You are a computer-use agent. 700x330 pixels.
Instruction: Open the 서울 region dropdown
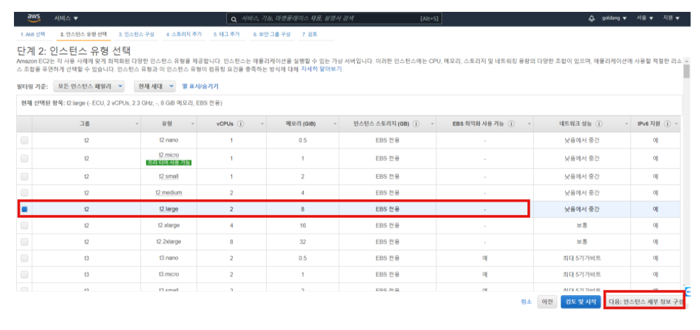(645, 18)
